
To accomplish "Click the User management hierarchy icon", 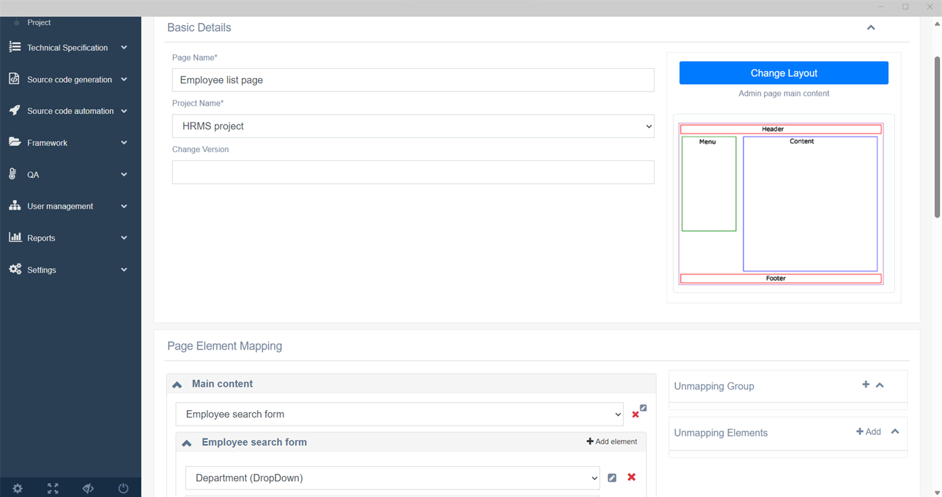I will [15, 205].
